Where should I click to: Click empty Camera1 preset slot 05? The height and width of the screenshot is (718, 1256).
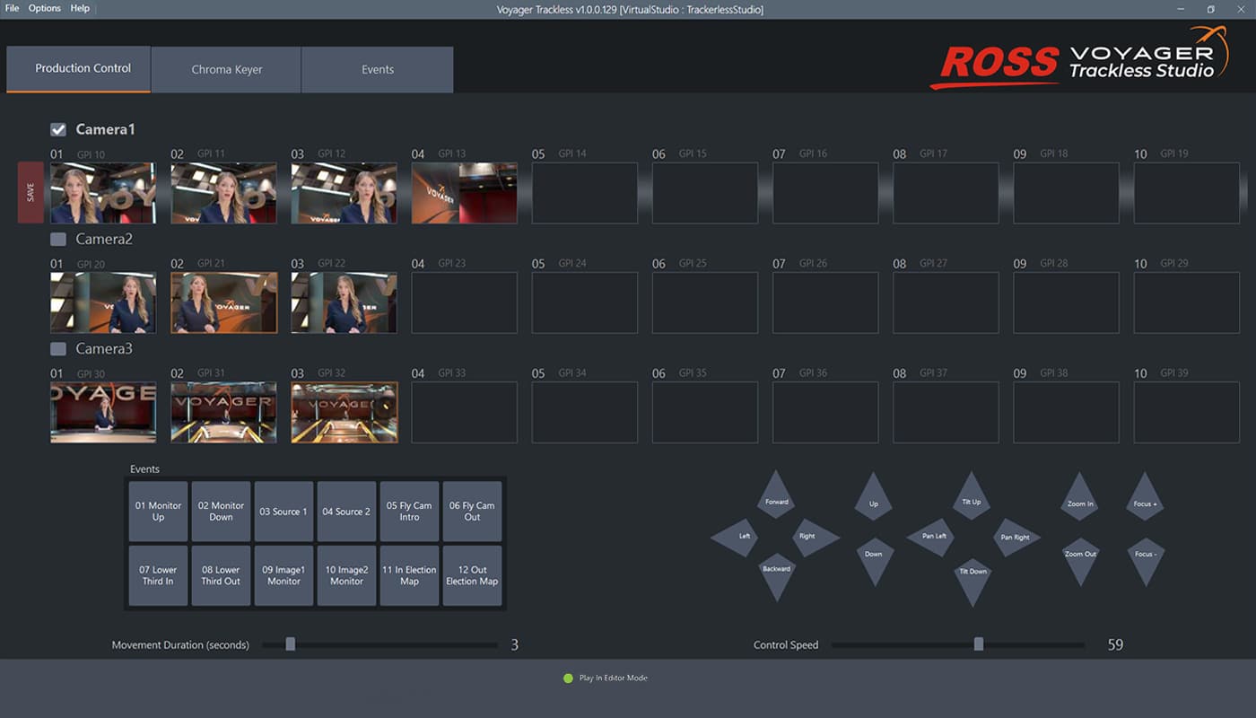click(585, 193)
